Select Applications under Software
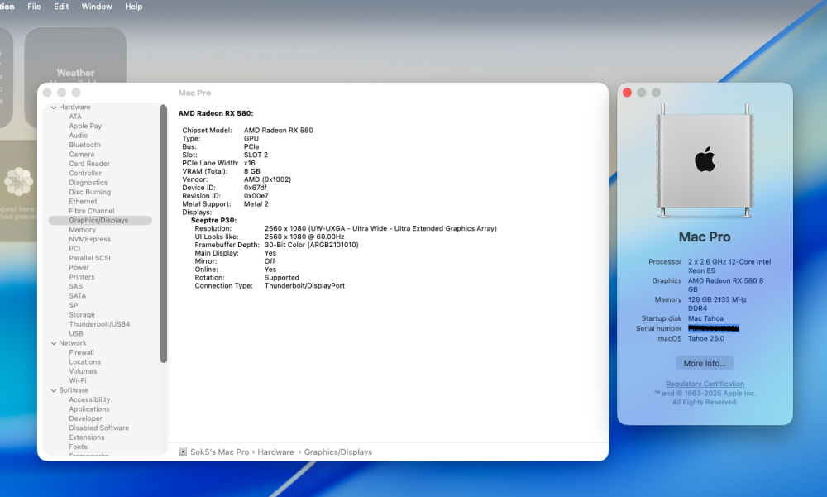The image size is (827, 497). pyautogui.click(x=89, y=409)
